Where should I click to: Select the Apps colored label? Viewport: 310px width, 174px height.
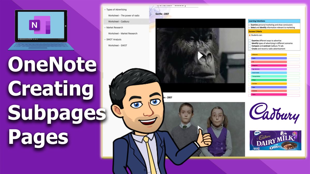269,87
